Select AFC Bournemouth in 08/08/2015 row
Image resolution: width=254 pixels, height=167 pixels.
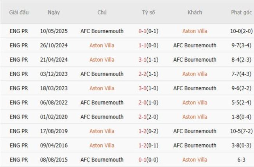pos(102,160)
